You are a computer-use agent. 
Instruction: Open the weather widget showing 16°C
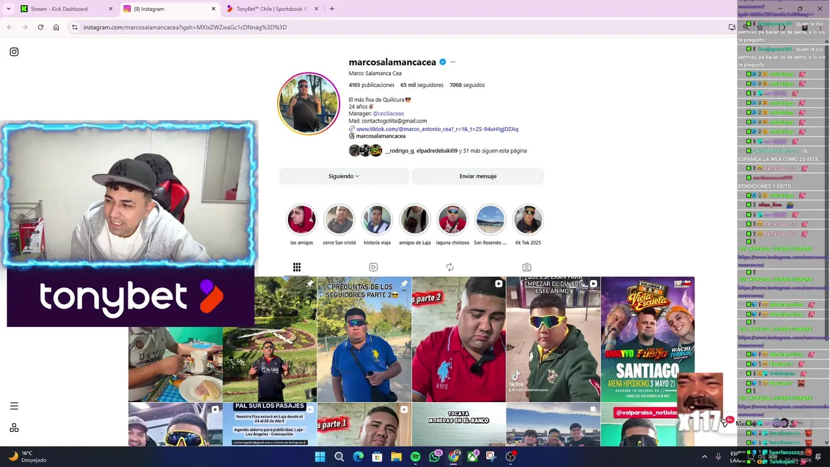(27, 457)
